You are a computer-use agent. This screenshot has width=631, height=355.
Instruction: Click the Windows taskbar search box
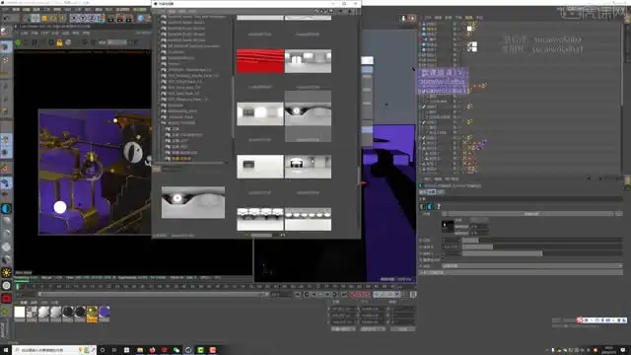pyautogui.click(x=54, y=350)
